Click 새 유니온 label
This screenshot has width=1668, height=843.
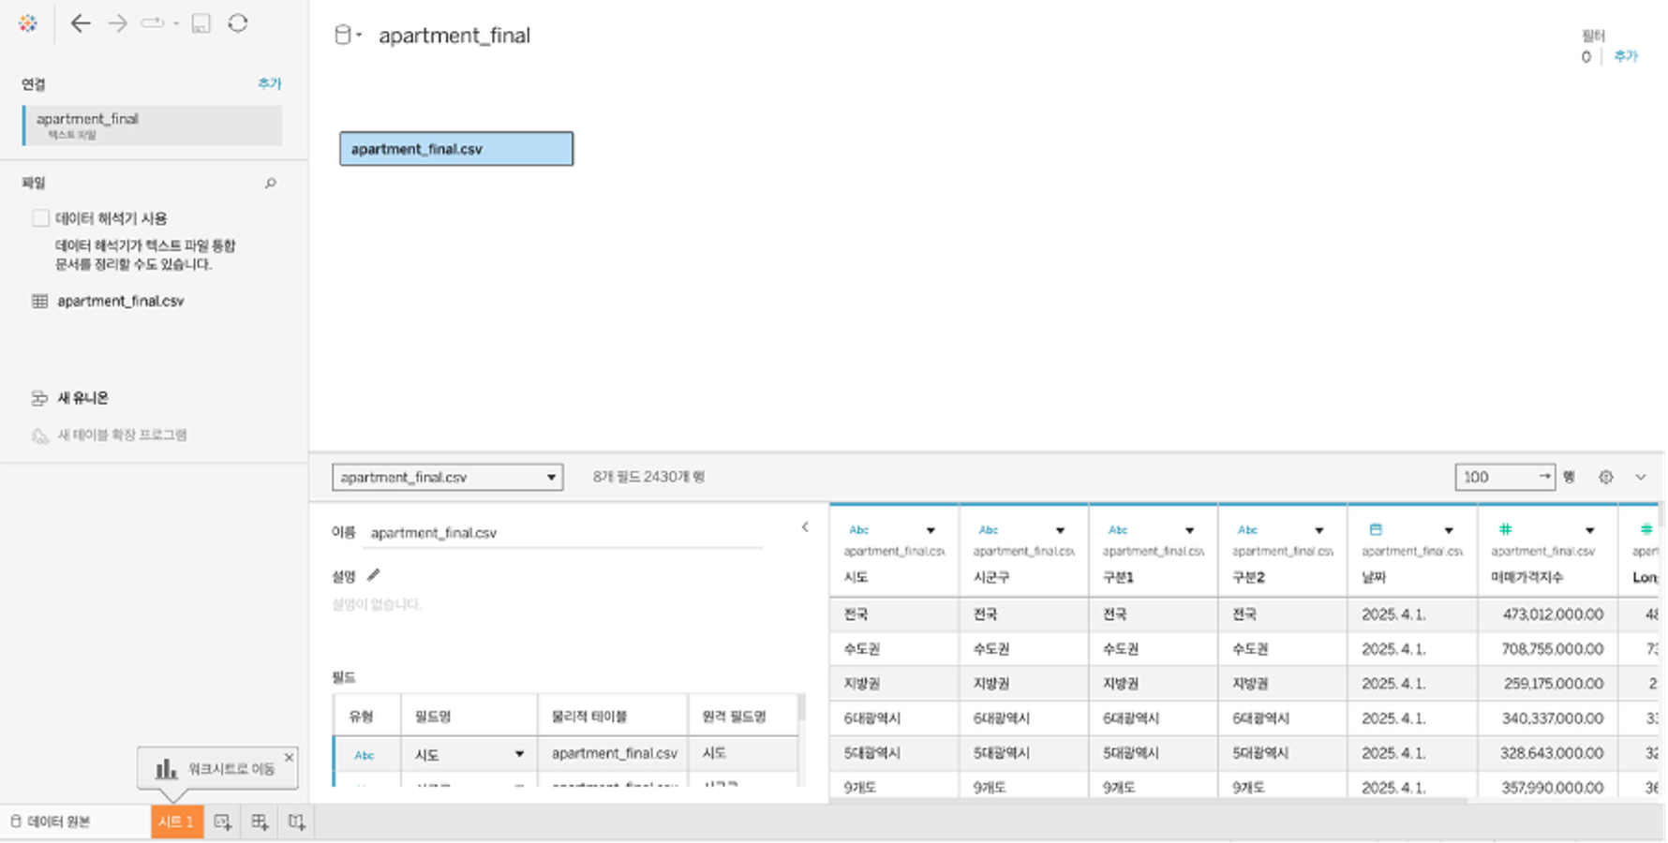83,398
